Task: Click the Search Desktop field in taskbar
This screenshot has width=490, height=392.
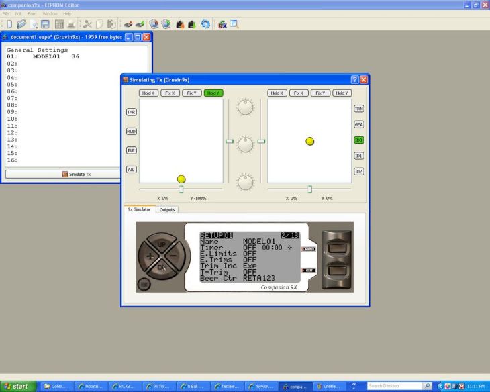Action: click(x=395, y=386)
